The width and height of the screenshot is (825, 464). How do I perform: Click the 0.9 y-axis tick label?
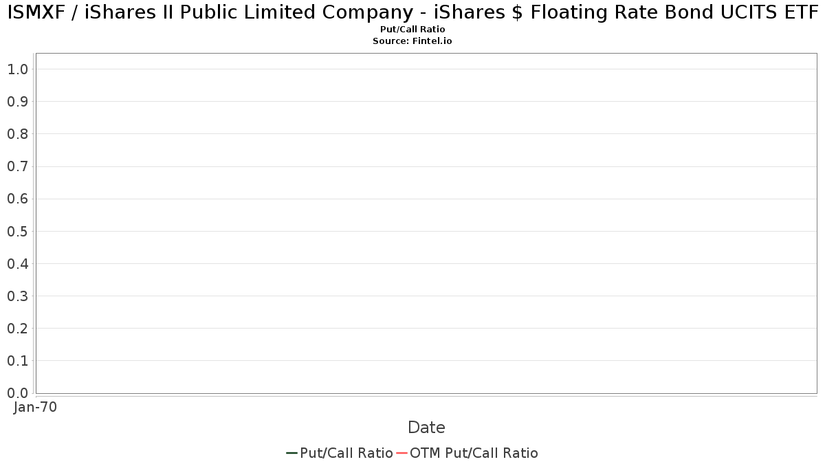coord(17,102)
